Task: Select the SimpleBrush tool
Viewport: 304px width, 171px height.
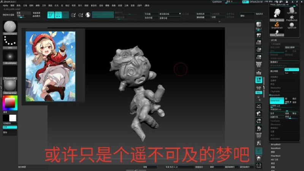Action: tap(277, 25)
